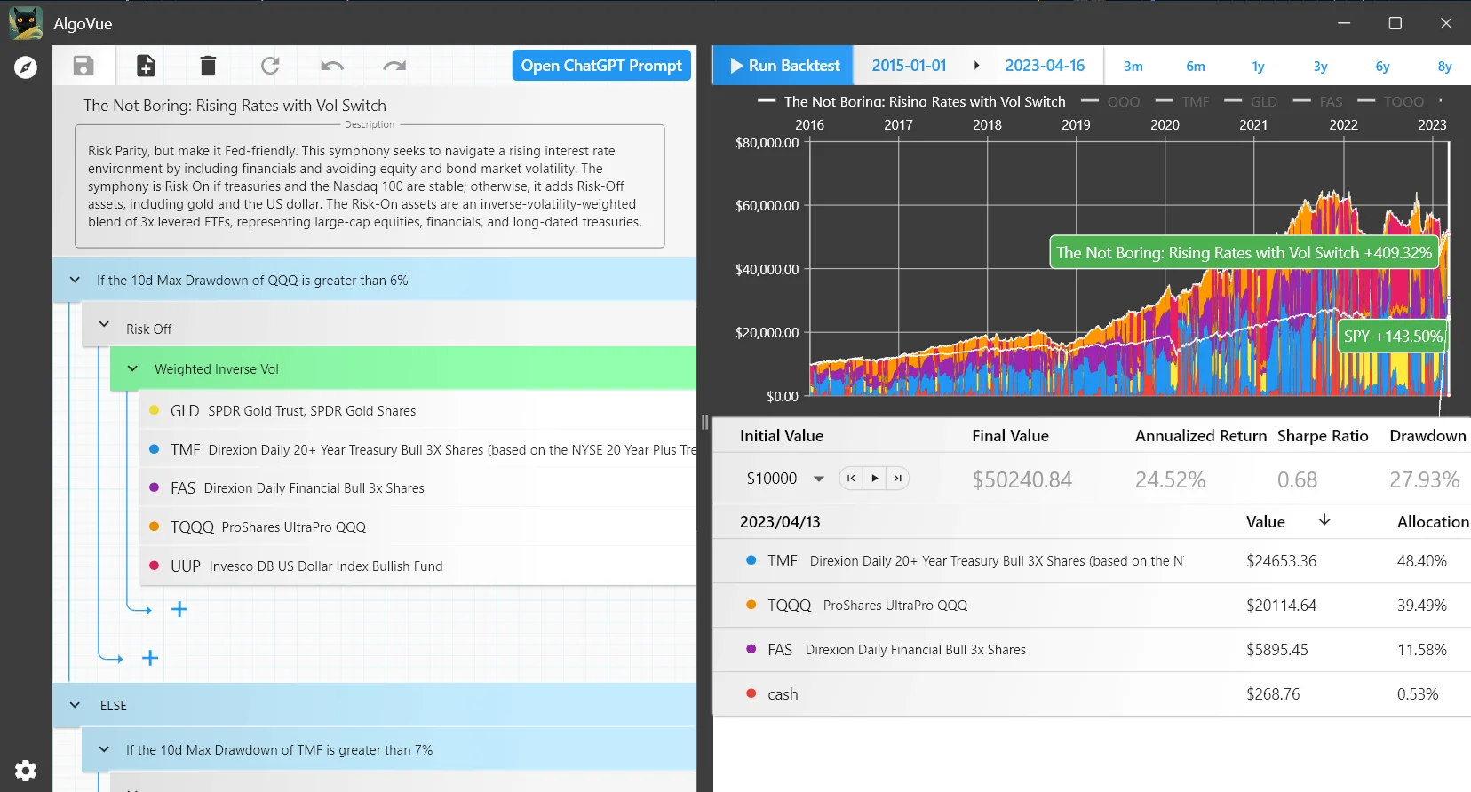The image size is (1471, 792).
Task: Open ChatGPT Prompt
Action: 601,66
